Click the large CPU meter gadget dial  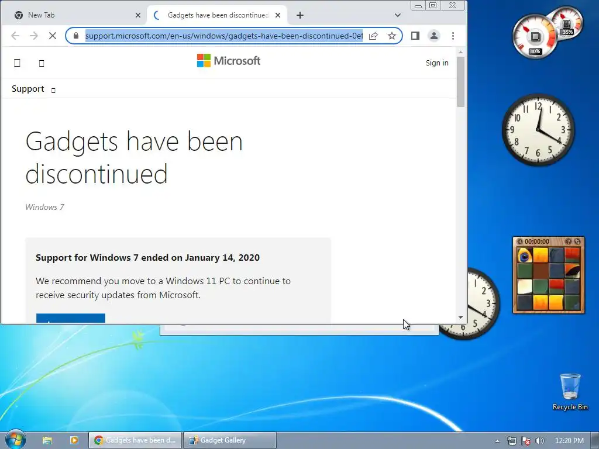pyautogui.click(x=535, y=37)
